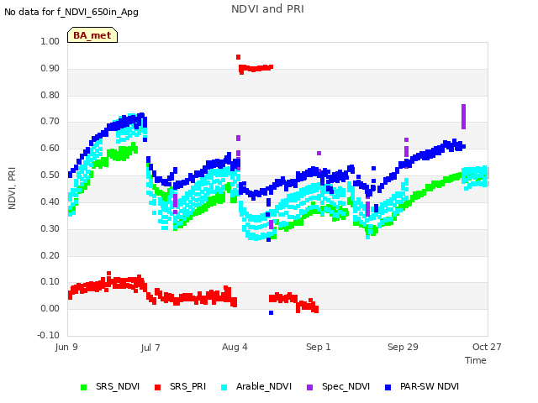
Task: Click the x-axis title Time
Action: click(476, 360)
